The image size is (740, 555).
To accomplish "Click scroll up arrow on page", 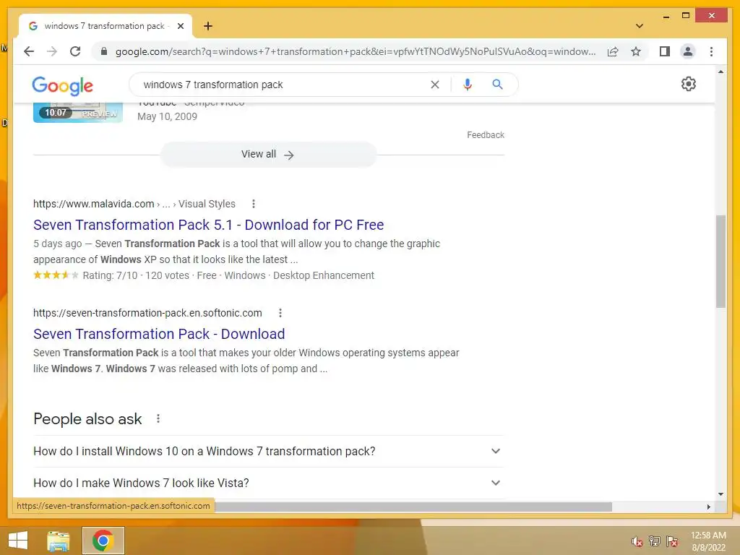I will click(x=720, y=72).
